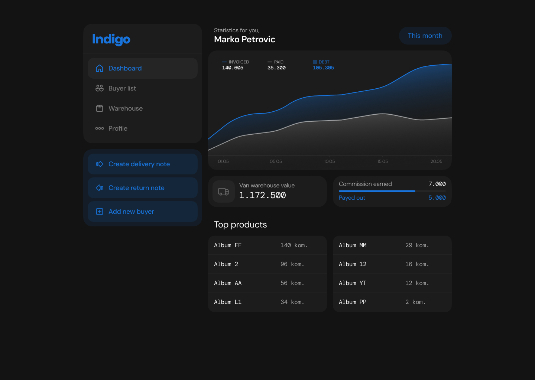Click the return note arrow icon
535x380 pixels.
coord(100,188)
